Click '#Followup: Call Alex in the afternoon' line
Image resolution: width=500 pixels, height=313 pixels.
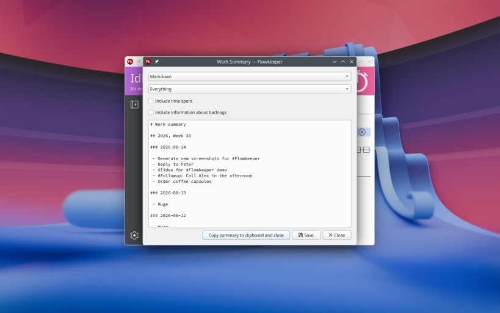pos(205,175)
